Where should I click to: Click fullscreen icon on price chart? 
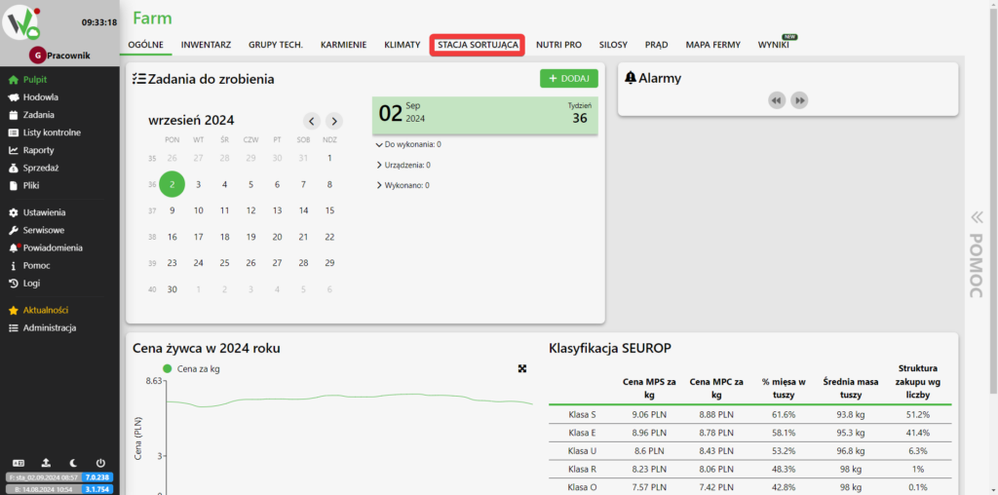tap(522, 368)
